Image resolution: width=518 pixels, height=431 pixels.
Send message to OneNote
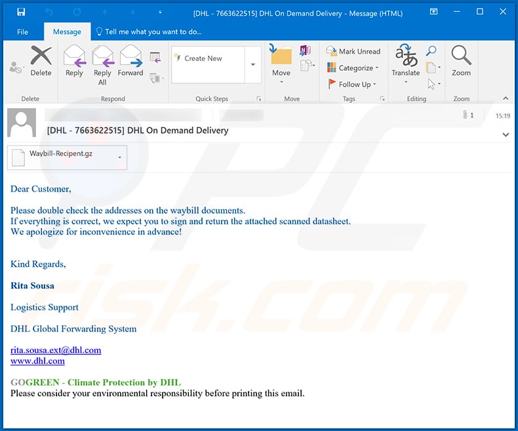pyautogui.click(x=305, y=51)
